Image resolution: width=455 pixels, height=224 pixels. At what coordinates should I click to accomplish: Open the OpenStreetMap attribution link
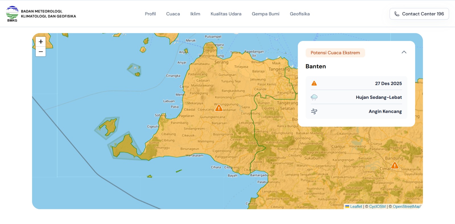click(406, 207)
